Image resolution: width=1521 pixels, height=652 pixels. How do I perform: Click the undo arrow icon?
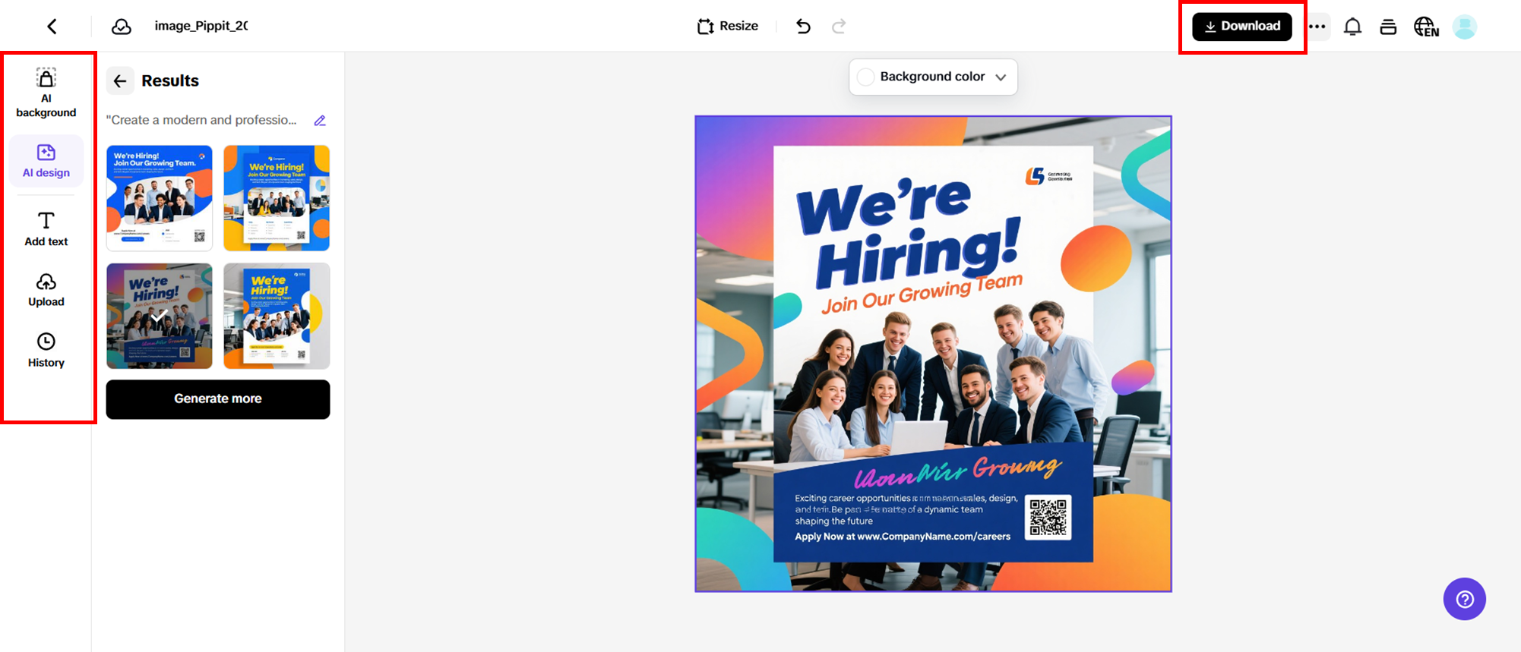(x=803, y=27)
